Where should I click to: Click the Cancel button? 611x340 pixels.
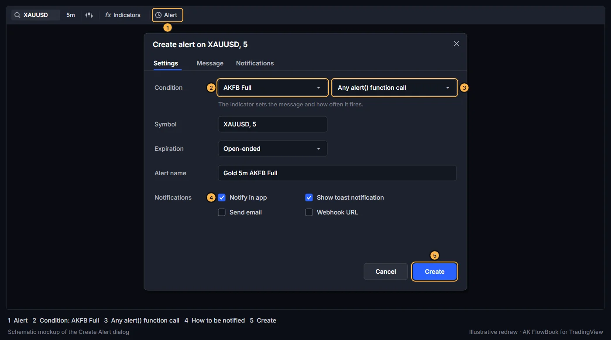click(386, 272)
